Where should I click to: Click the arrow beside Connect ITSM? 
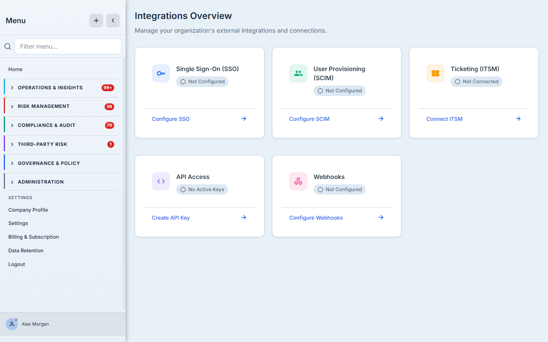(x=518, y=119)
